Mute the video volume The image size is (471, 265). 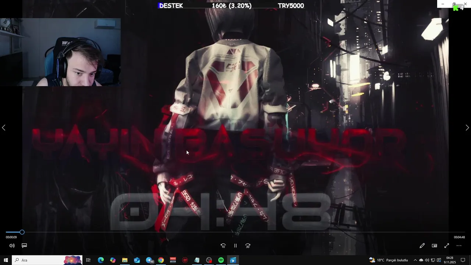click(12, 245)
